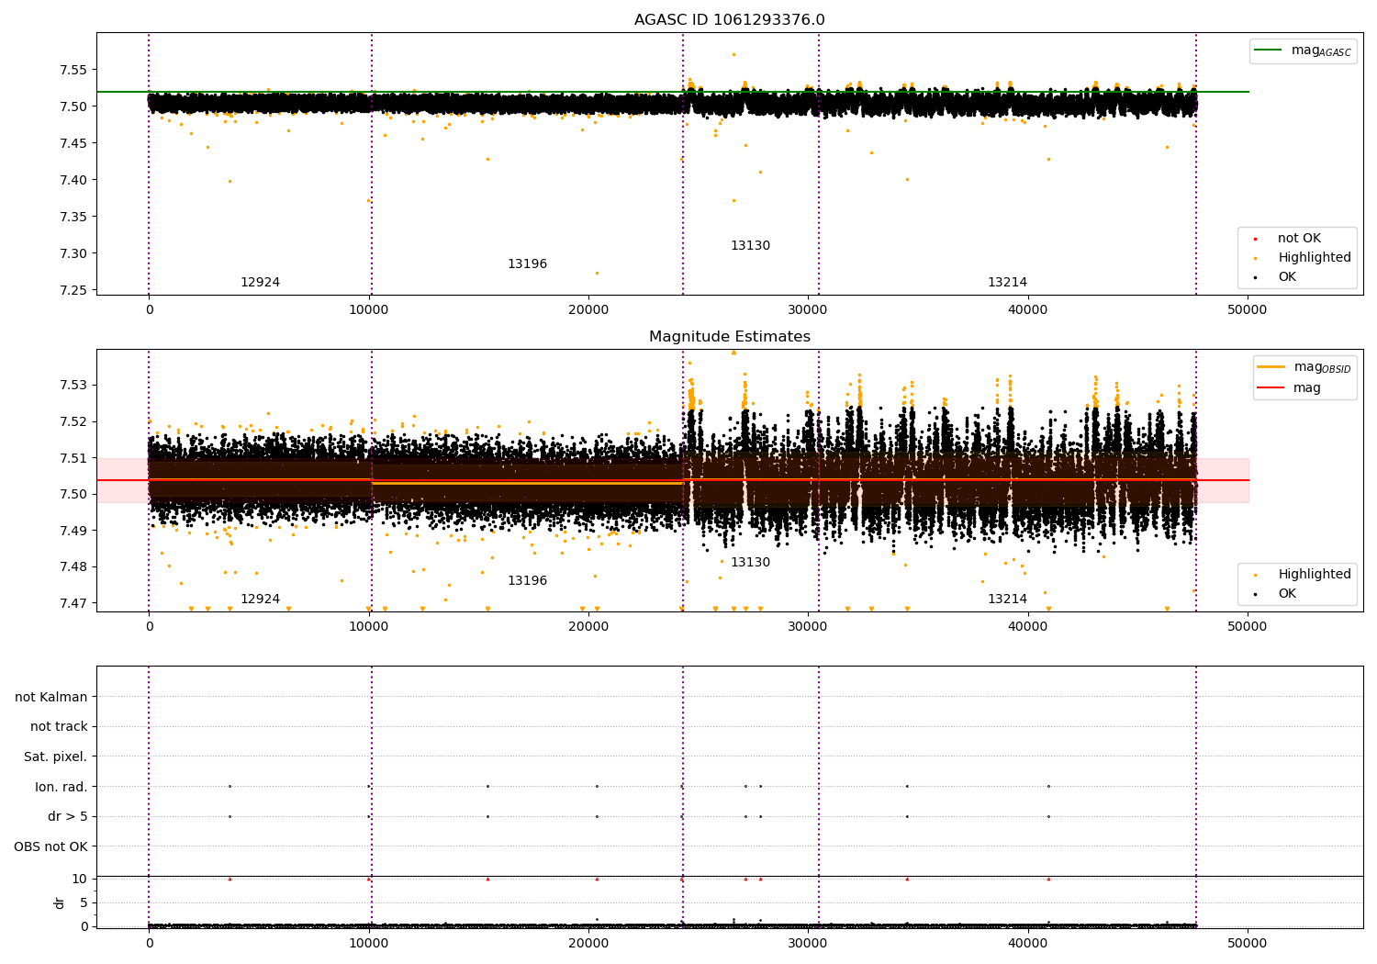Click the mag OBSID legend entry

[1304, 367]
